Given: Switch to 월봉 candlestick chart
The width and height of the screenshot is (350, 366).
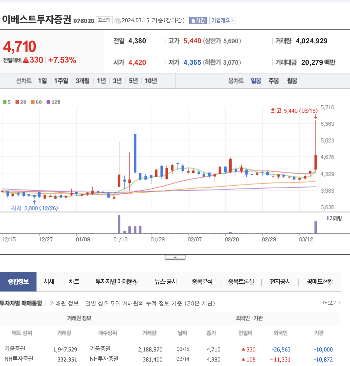Looking at the screenshot, I should (x=292, y=81).
